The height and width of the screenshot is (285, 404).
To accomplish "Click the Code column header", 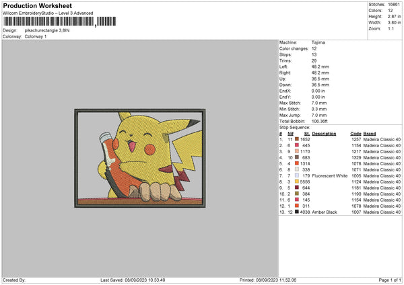I will pyautogui.click(x=356, y=133).
